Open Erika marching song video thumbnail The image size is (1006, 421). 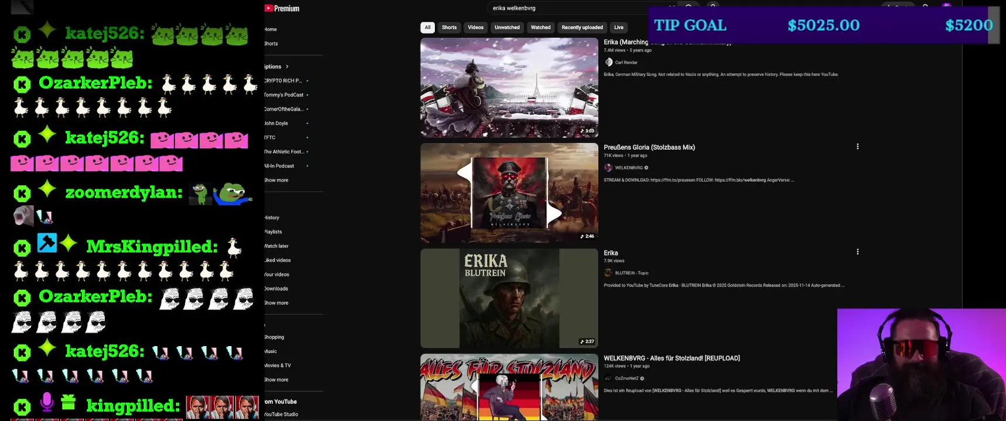[x=509, y=88]
